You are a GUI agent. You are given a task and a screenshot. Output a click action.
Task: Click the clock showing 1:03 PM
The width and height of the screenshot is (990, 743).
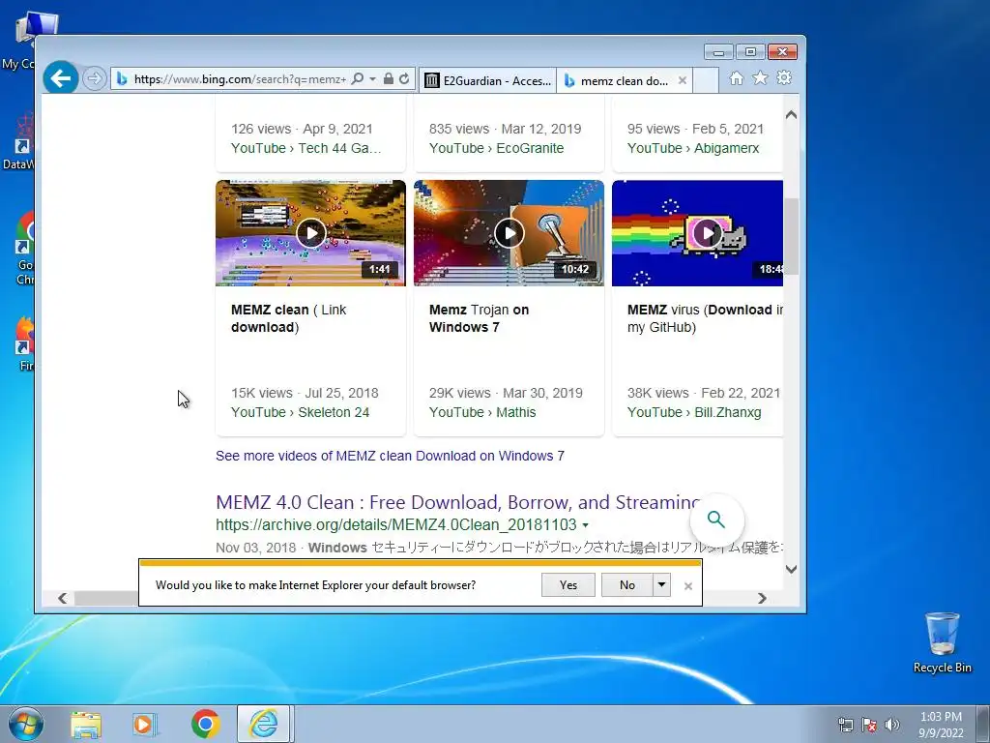(x=941, y=724)
